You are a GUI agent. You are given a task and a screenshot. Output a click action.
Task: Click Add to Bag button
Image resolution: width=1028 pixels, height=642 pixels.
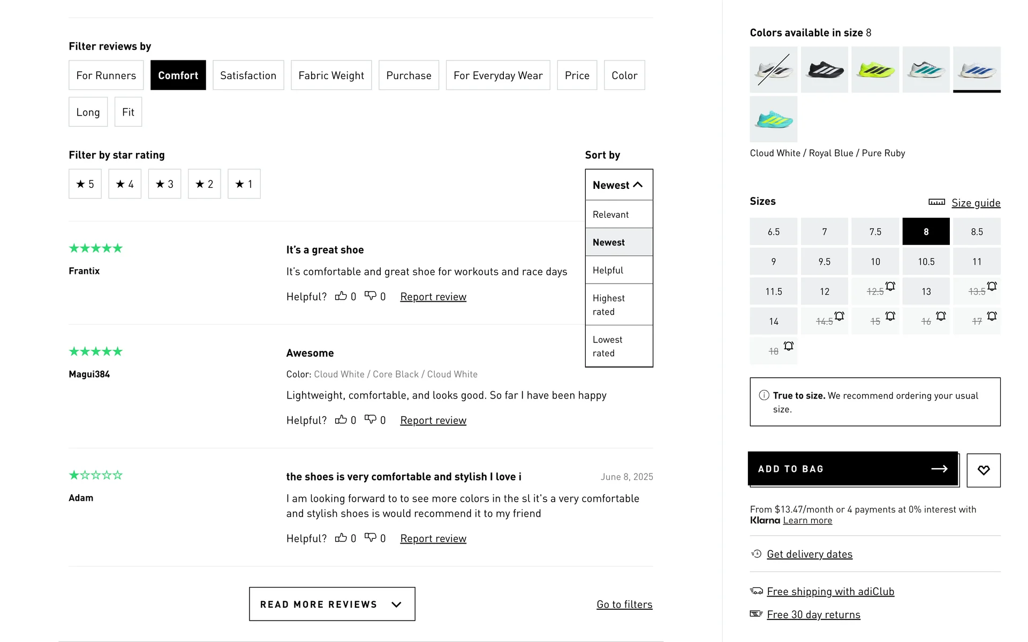tap(853, 469)
